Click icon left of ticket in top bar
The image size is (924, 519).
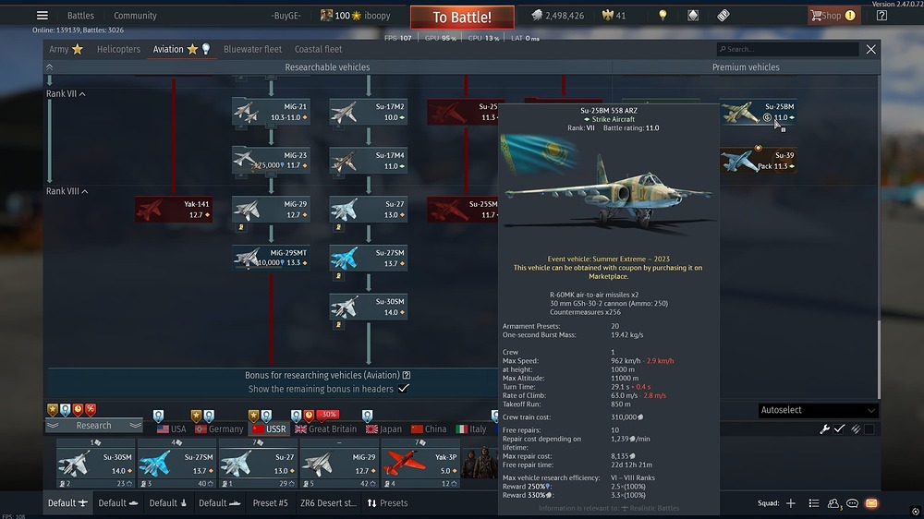click(693, 16)
